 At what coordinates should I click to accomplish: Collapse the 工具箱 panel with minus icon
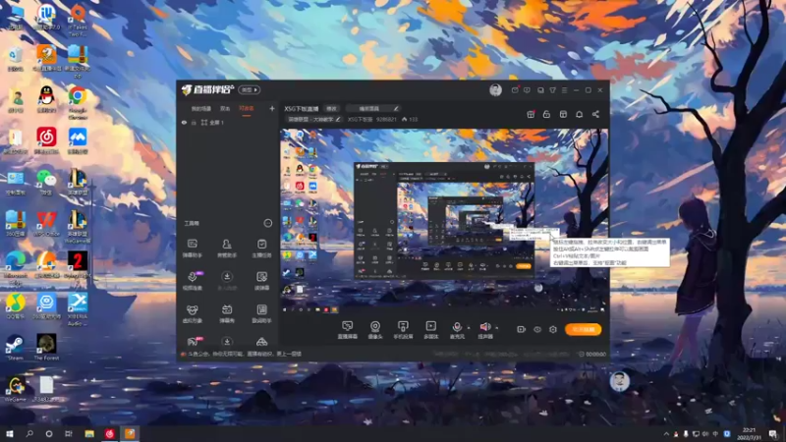click(x=267, y=223)
